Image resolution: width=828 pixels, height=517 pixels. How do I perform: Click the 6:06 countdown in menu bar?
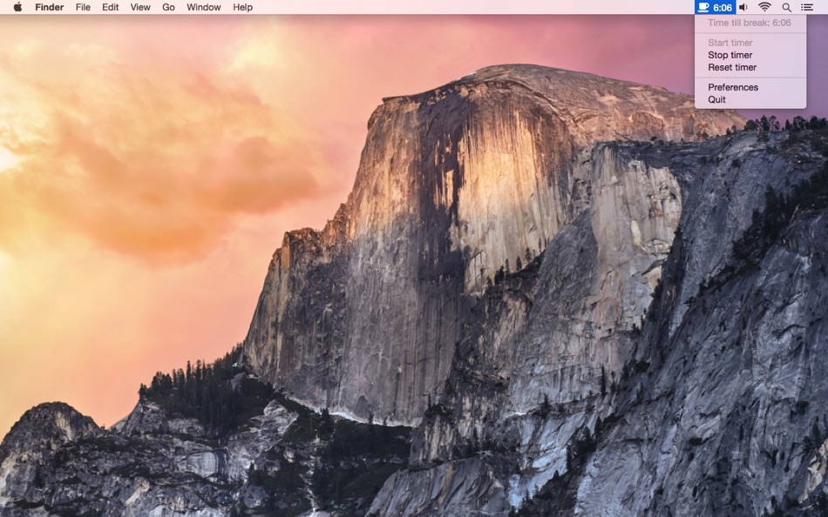pos(723,7)
